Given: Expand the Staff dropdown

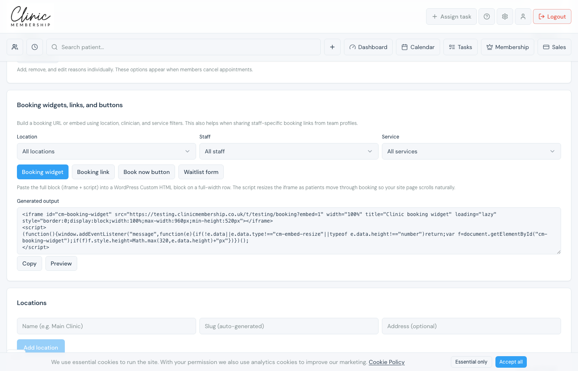Looking at the screenshot, I should pos(289,151).
